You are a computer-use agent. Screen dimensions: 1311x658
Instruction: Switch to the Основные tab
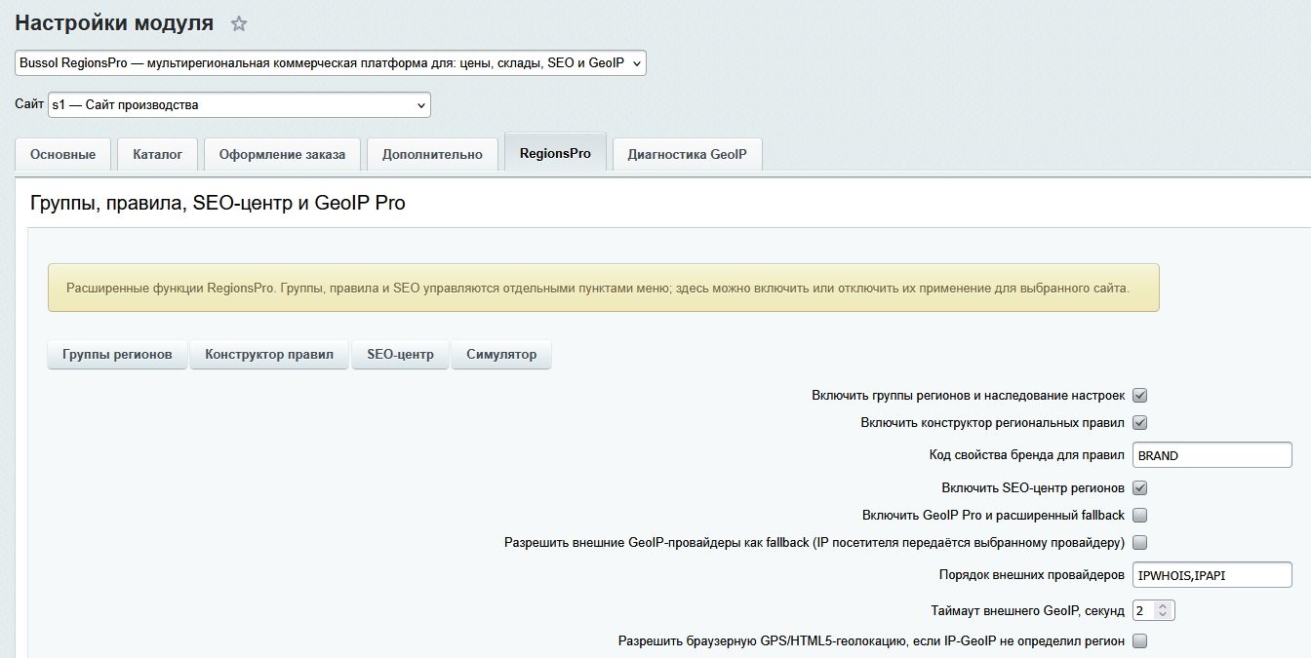click(62, 154)
